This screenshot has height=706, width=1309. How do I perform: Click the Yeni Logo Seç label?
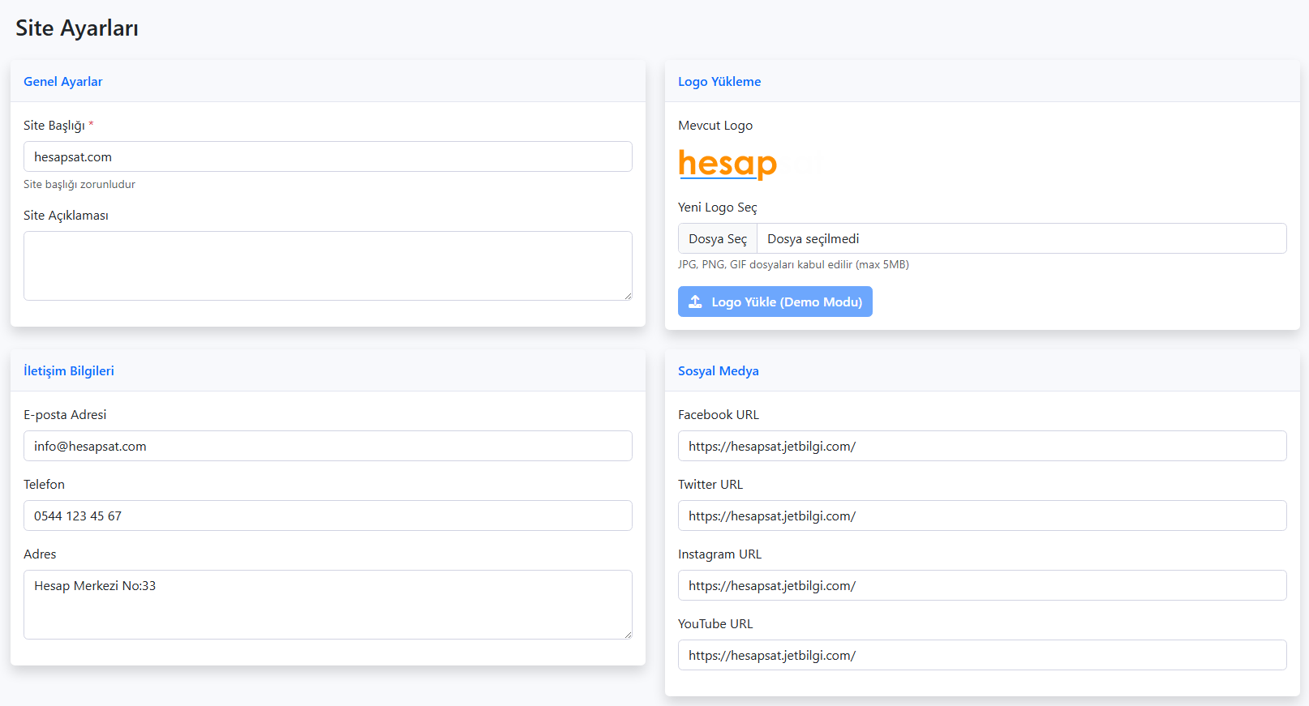pos(718,207)
